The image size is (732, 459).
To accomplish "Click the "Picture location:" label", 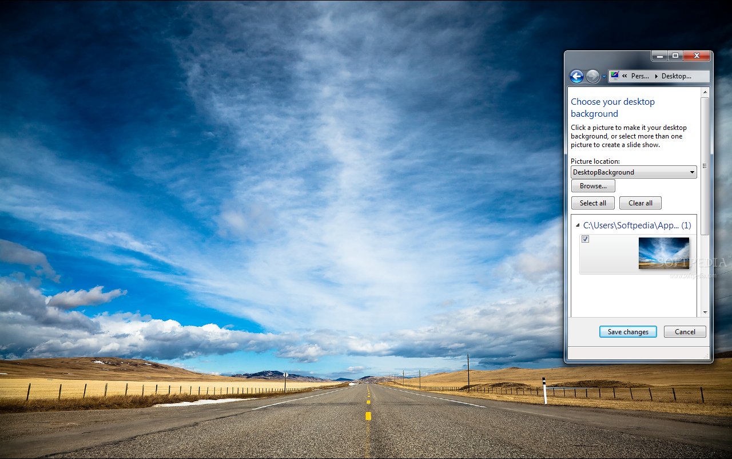I will (595, 161).
